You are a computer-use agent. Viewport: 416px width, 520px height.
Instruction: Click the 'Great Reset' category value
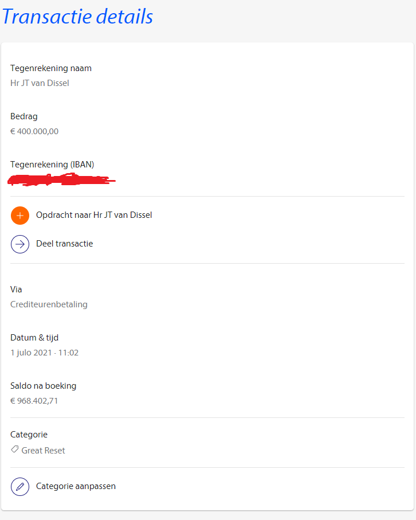click(43, 451)
